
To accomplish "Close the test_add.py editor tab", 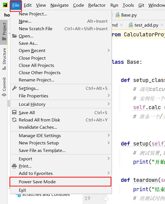I will 162,25.
